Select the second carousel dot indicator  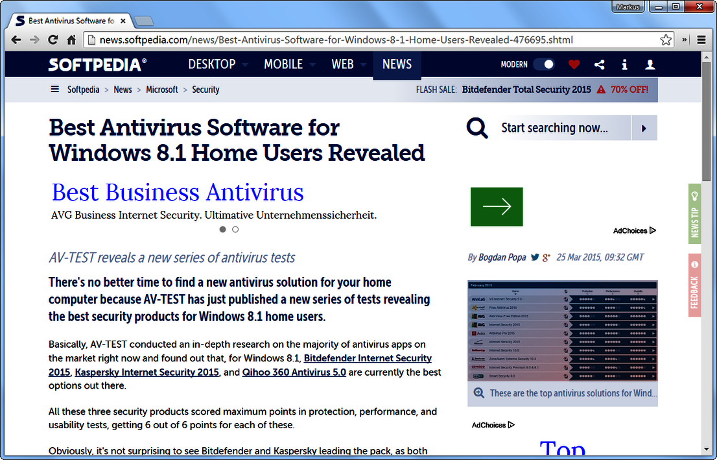tap(235, 229)
